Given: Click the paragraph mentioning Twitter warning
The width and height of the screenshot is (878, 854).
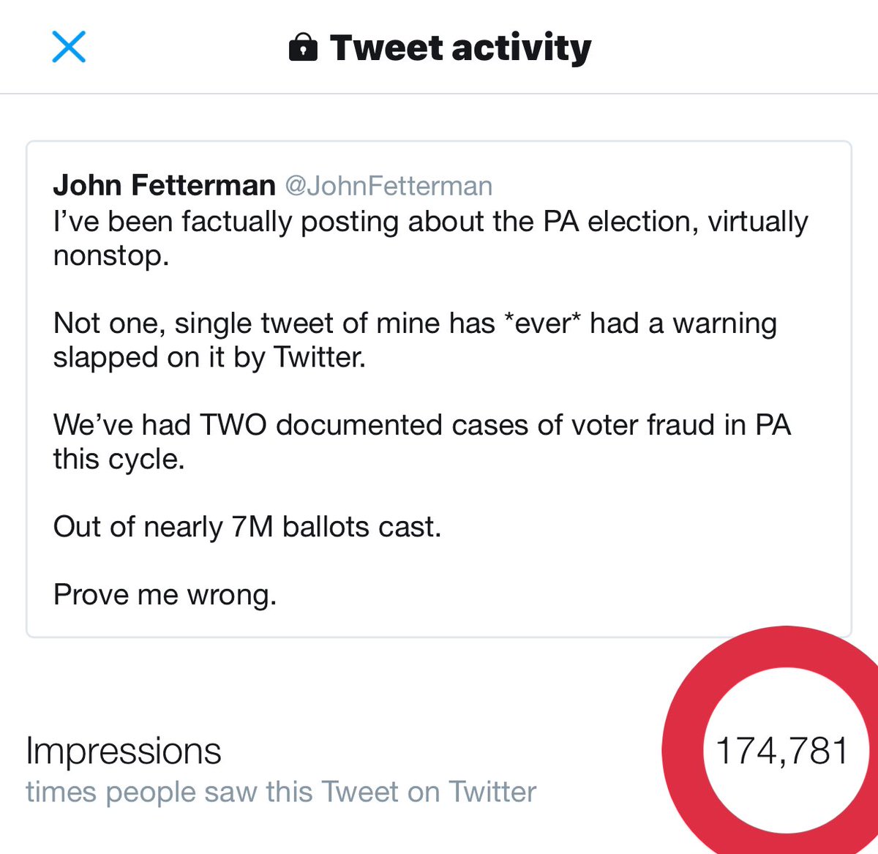Looking at the screenshot, I should pos(414,323).
